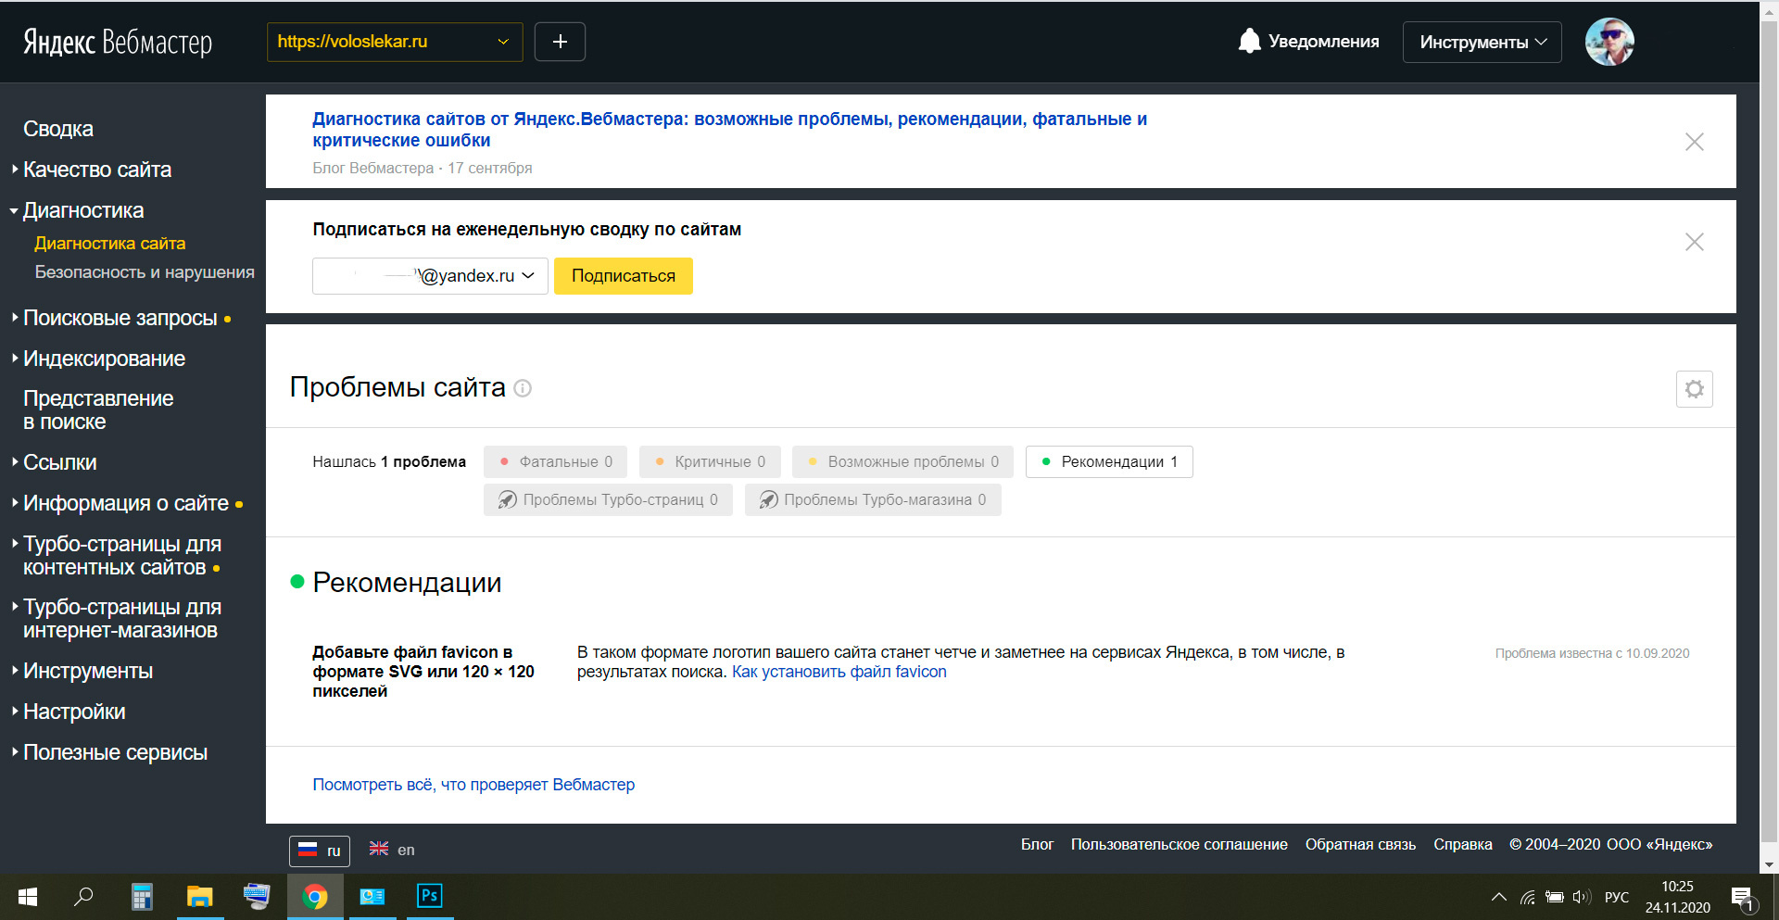
Task: Toggle the Фатальные 0 filter
Action: click(555, 462)
